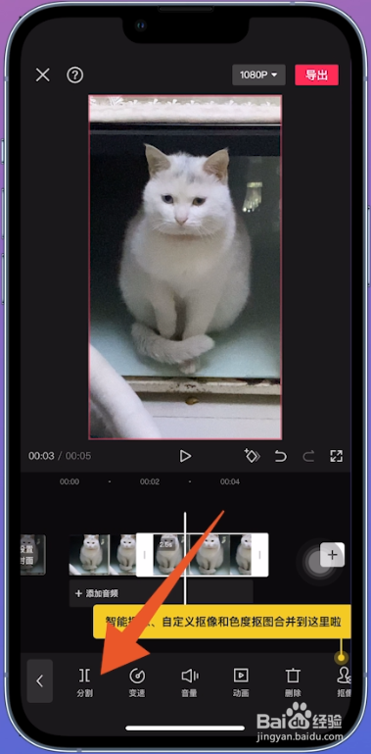Open the help question mark icon
Viewport: 371px width, 754px height.
coord(74,75)
